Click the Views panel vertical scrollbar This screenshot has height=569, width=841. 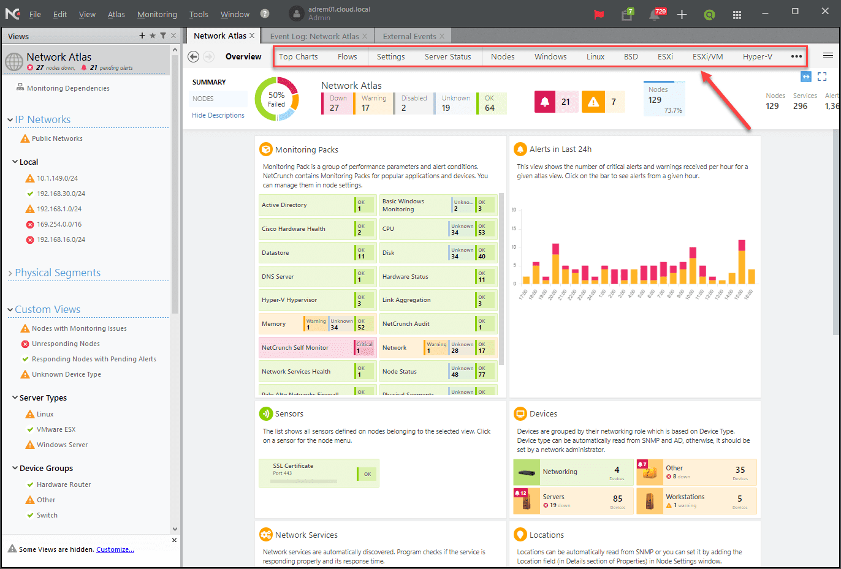click(175, 184)
